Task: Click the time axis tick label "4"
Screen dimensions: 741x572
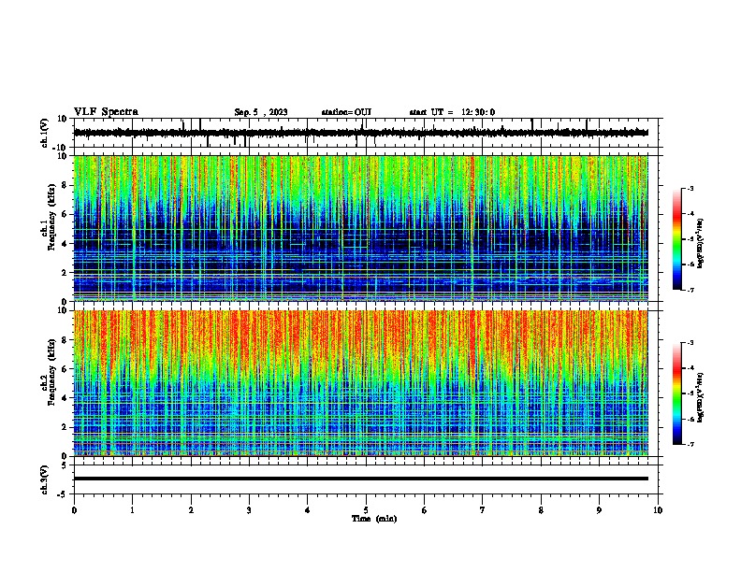Action: pos(308,510)
